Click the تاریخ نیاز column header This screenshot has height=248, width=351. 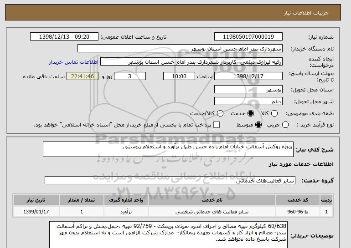pyautogui.click(x=36, y=200)
